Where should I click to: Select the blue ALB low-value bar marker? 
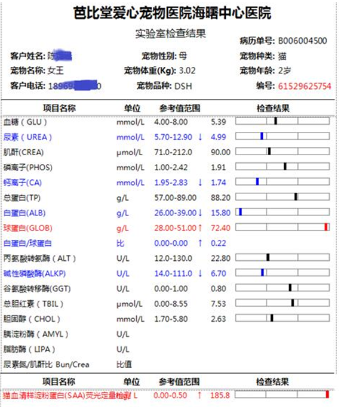click(x=240, y=212)
